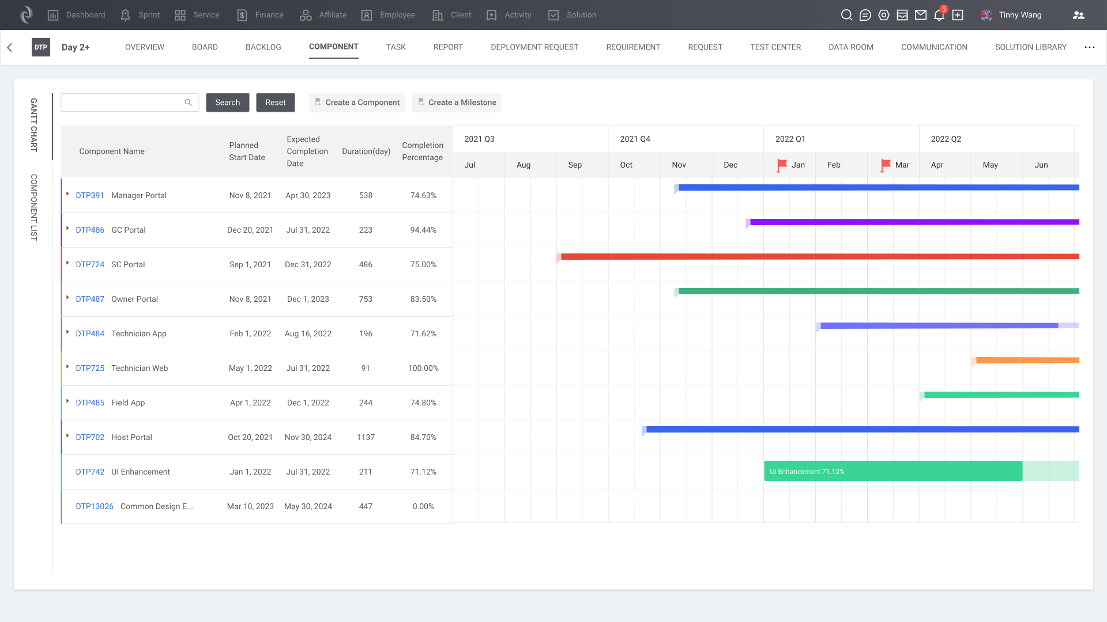The image size is (1107, 622).
Task: Open more tabs ellipsis menu
Action: pyautogui.click(x=1089, y=47)
